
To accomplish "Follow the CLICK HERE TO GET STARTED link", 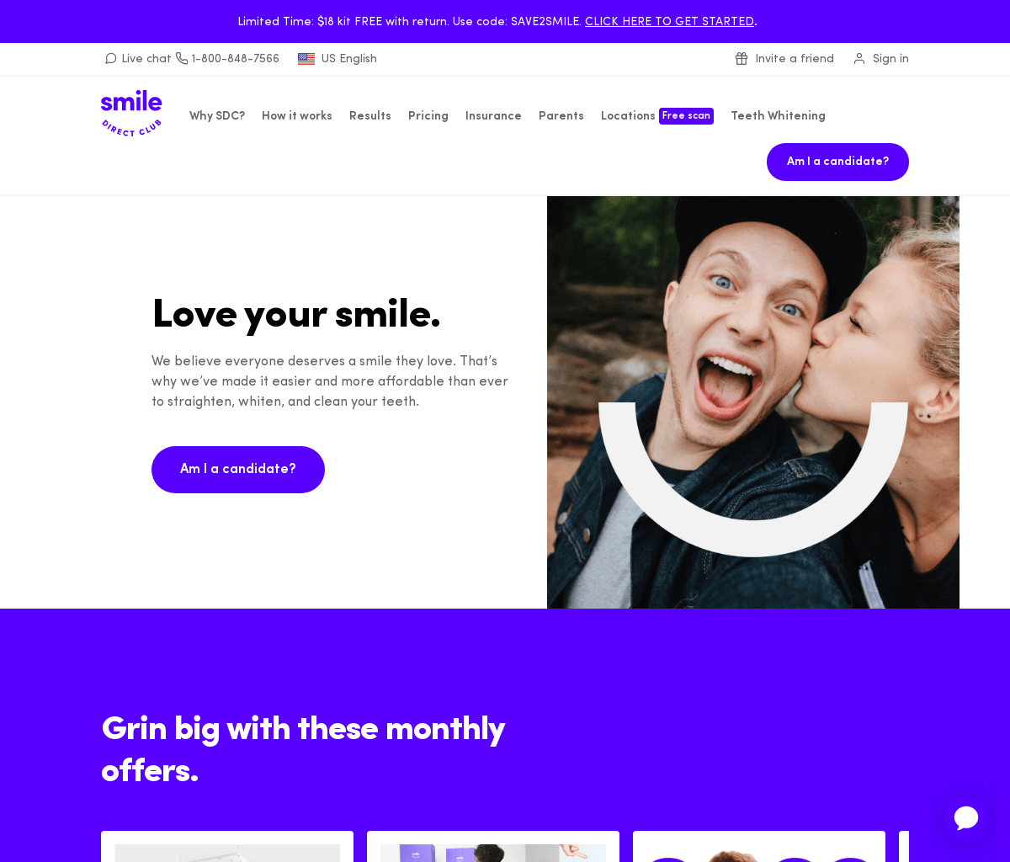I will (x=669, y=22).
